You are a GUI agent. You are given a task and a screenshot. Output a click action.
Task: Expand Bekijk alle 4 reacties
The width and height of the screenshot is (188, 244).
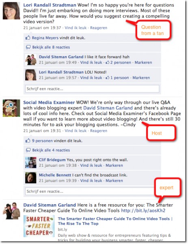pyautogui.click(x=51, y=150)
